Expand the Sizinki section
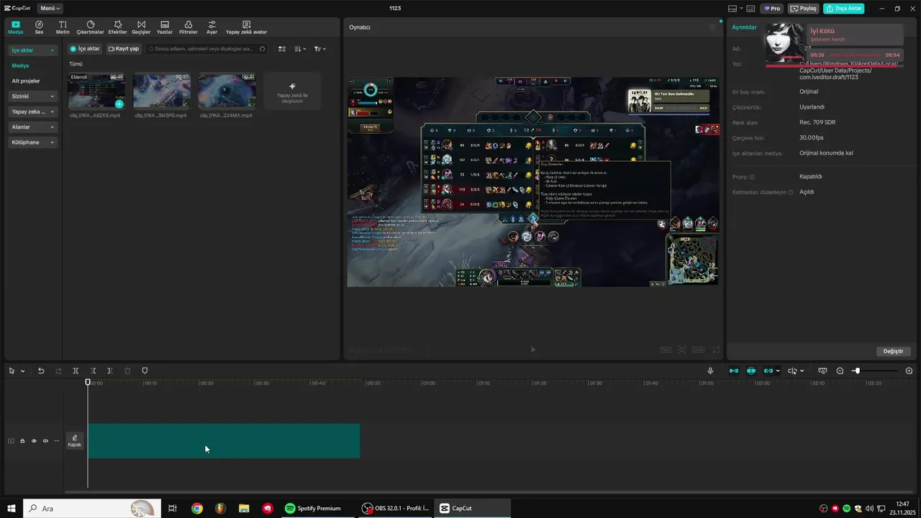 33,96
